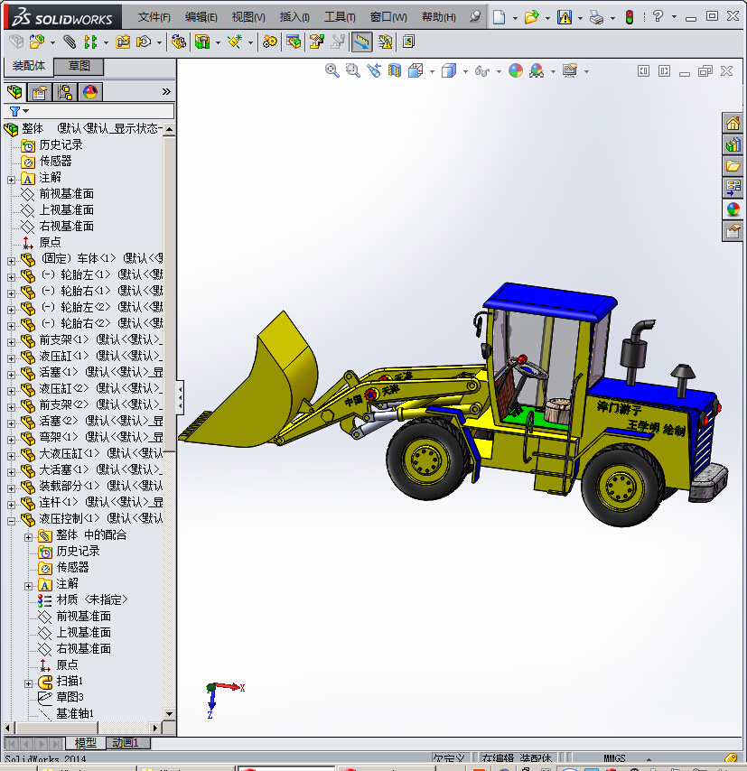Open the DisplayManager tab icon
Screen dimensions: 747x771
click(90, 92)
